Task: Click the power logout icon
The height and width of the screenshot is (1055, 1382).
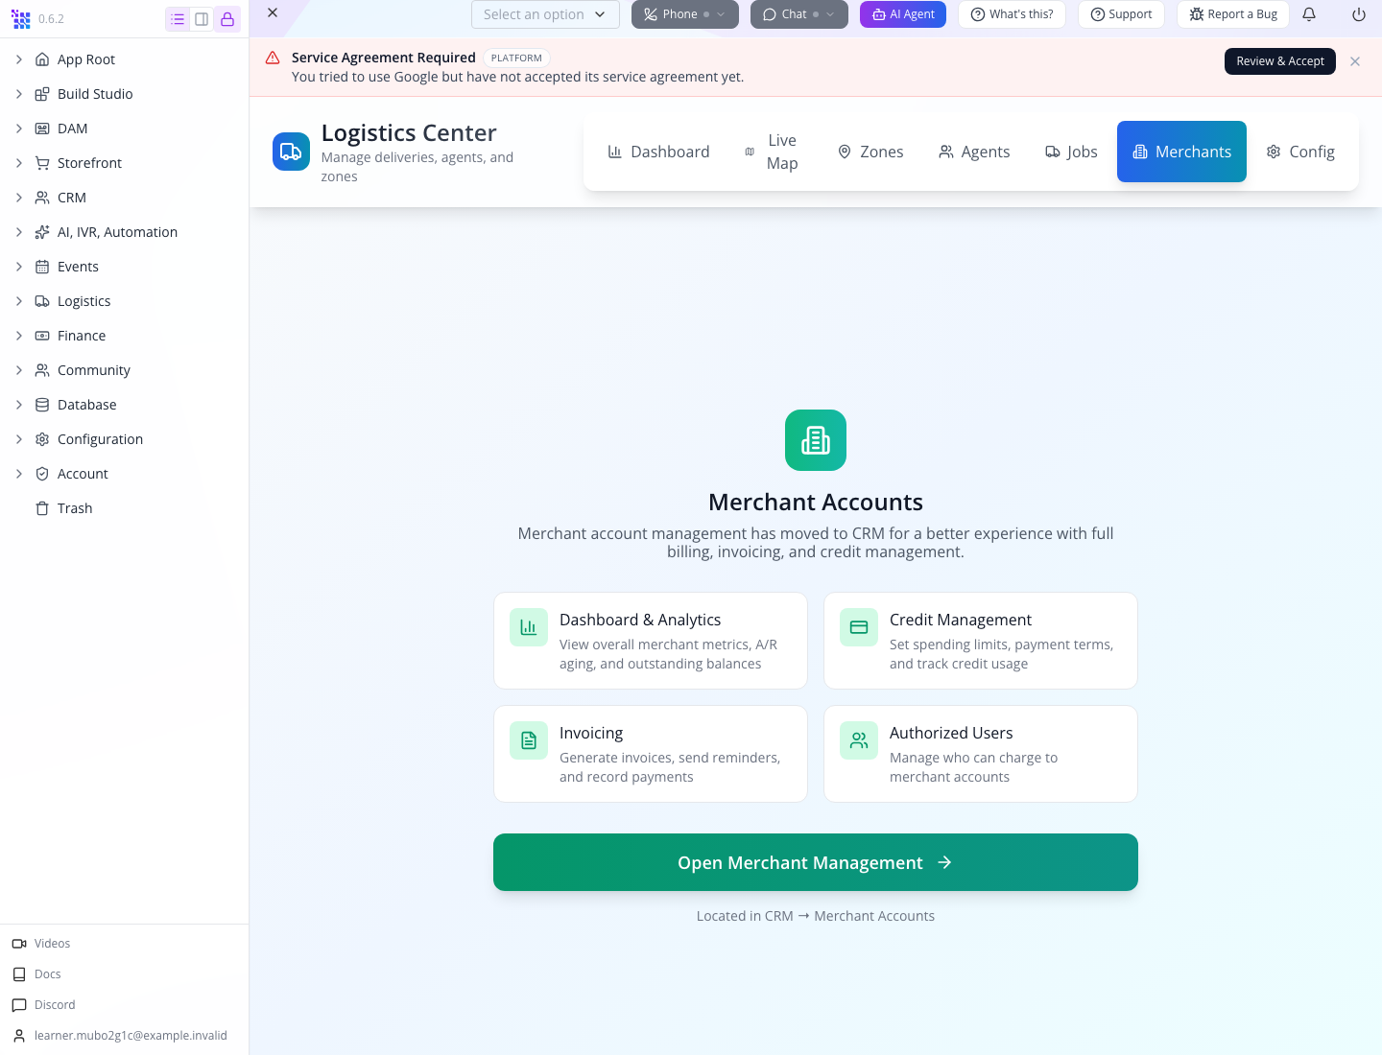Action: [1359, 14]
